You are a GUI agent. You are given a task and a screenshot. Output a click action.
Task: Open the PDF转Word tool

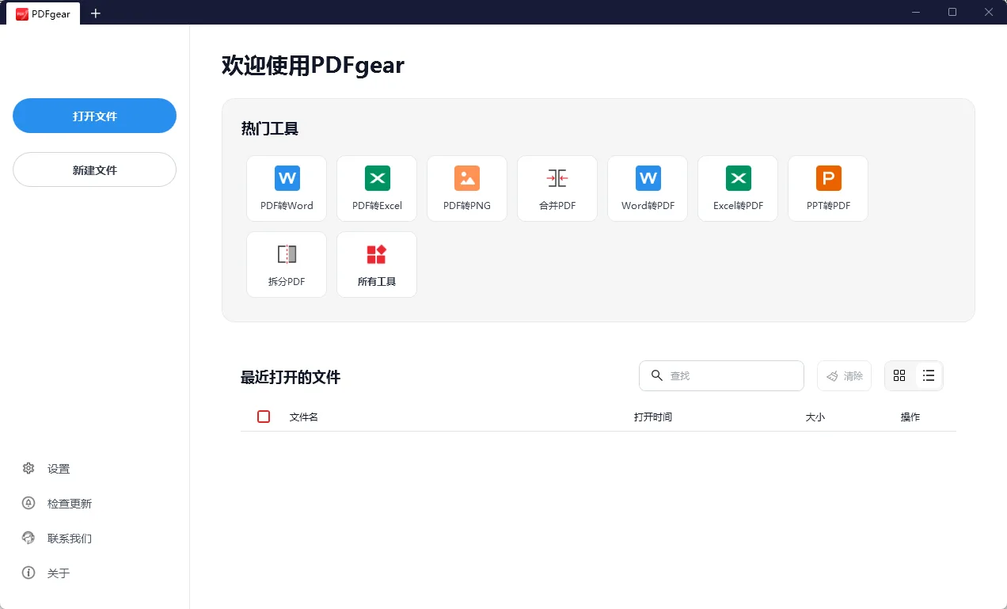tap(287, 188)
